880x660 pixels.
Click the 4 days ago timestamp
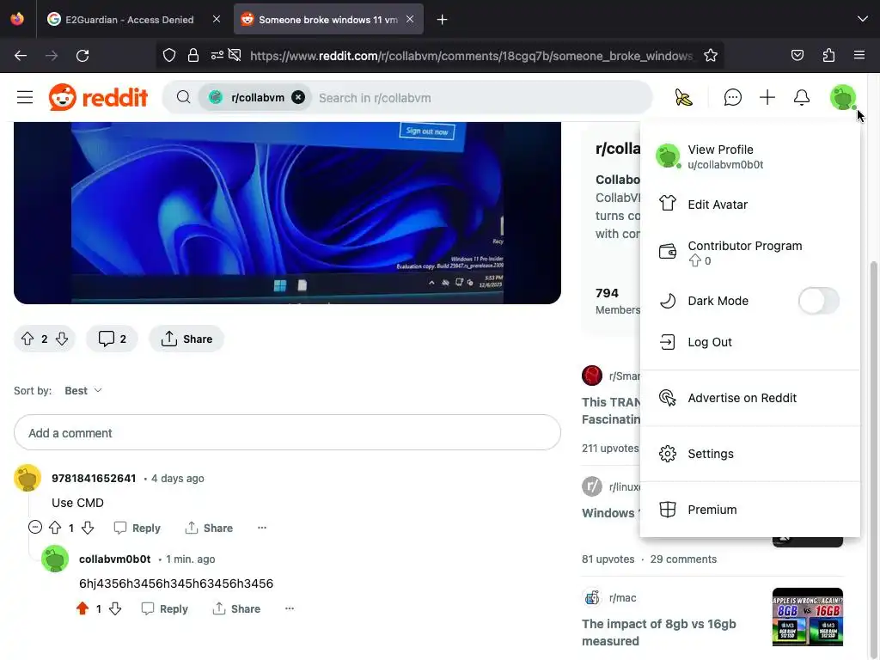(177, 478)
